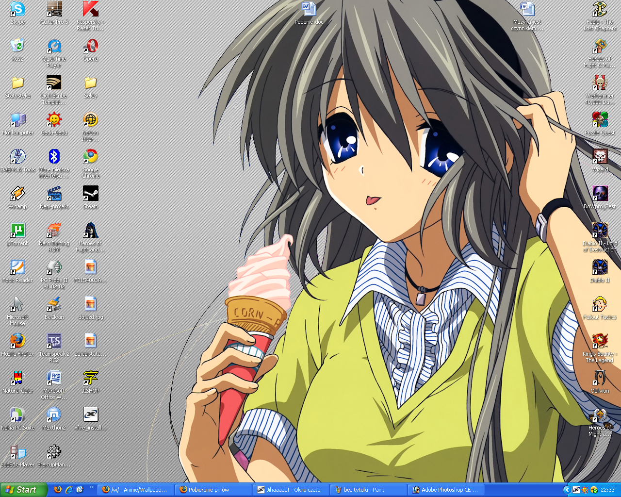The image size is (621, 497).
Task: Expand the Quick Launch overflow chevron
Action: point(91,487)
